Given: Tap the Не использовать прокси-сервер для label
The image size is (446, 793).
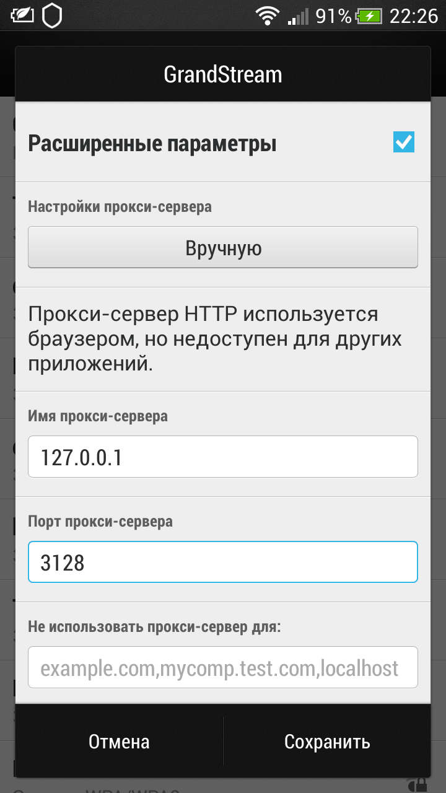Looking at the screenshot, I should (155, 627).
